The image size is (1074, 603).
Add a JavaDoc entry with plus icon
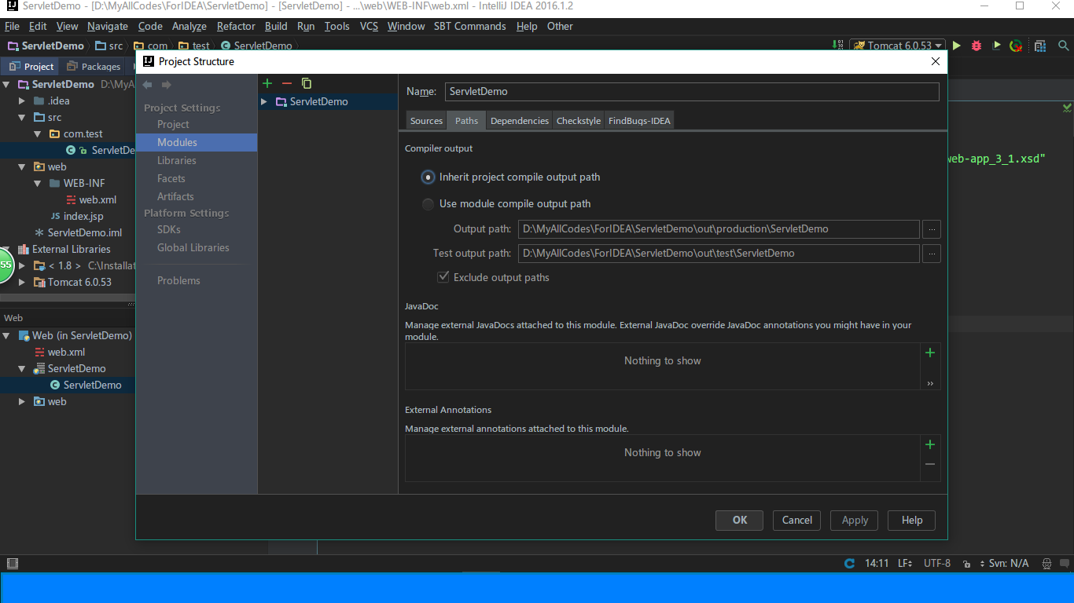pyautogui.click(x=930, y=353)
